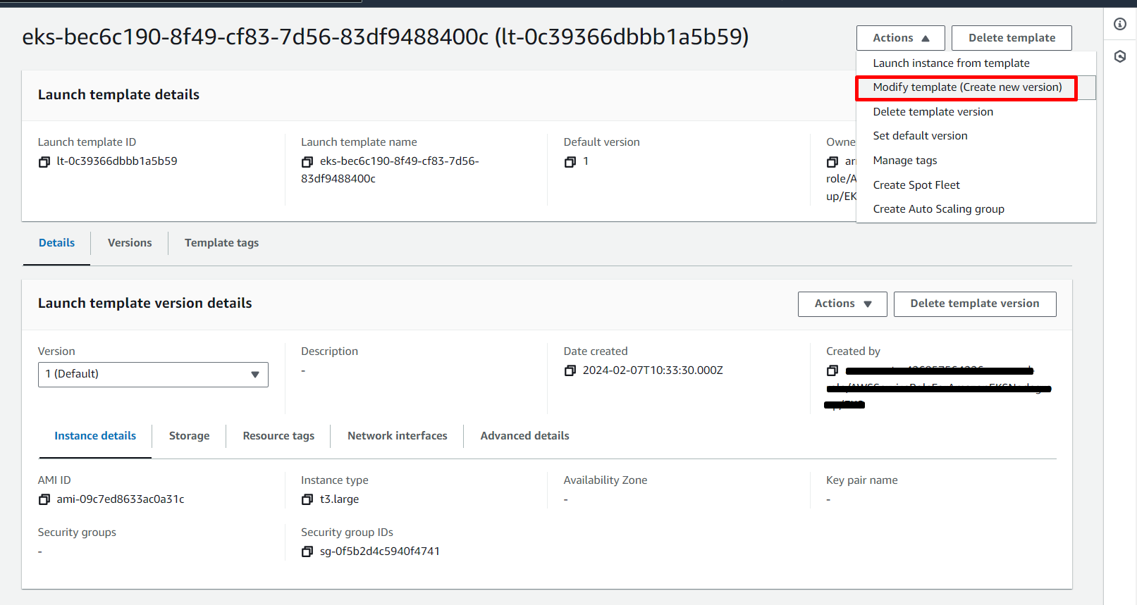Switch to the Versions tab

point(130,243)
